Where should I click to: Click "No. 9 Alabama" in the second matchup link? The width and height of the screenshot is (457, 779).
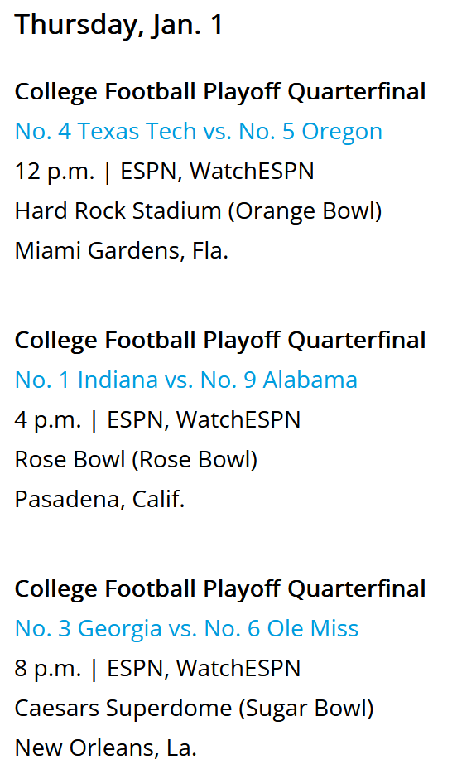coord(279,380)
